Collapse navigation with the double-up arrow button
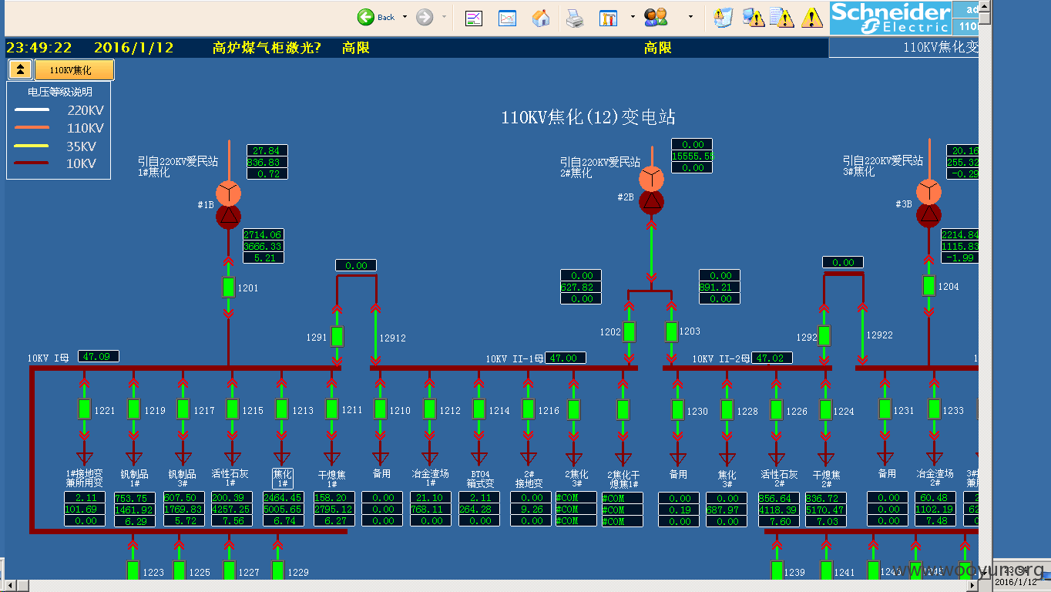Viewport: 1051px width, 592px height. 20,69
